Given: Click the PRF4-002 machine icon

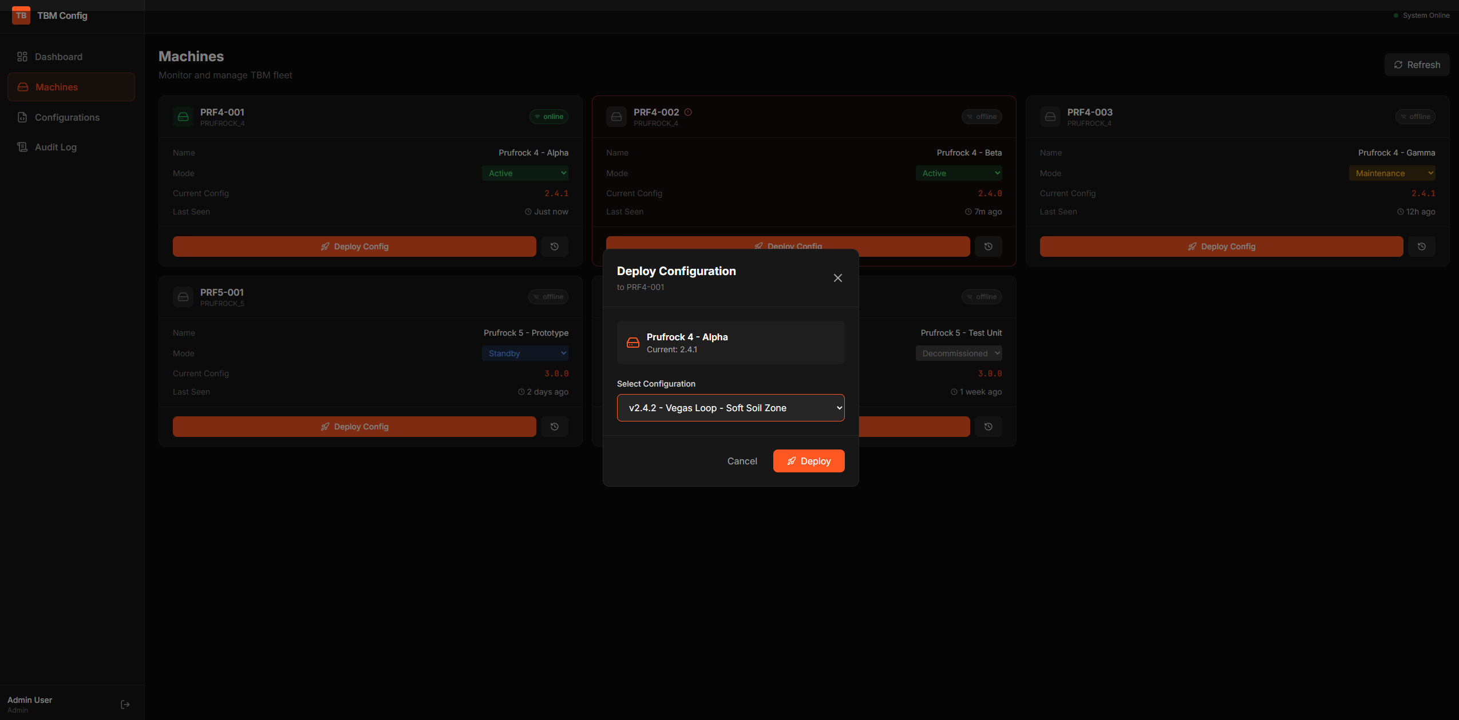Looking at the screenshot, I should [616, 117].
